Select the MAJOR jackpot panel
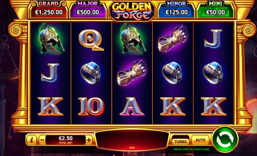257x156 pixels. (x=88, y=9)
